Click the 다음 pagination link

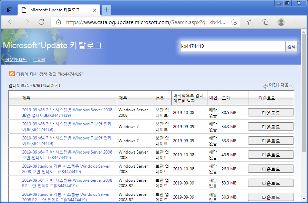(x=285, y=85)
